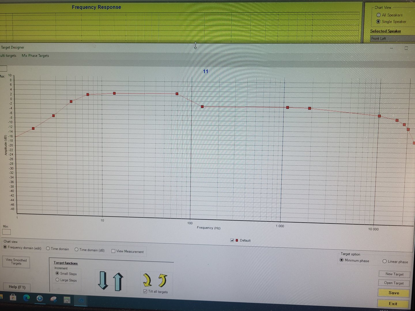This screenshot has width=415, height=311.
Task: Select the -7 dB curve point just past 10 000 Hz
Action: (x=379, y=116)
